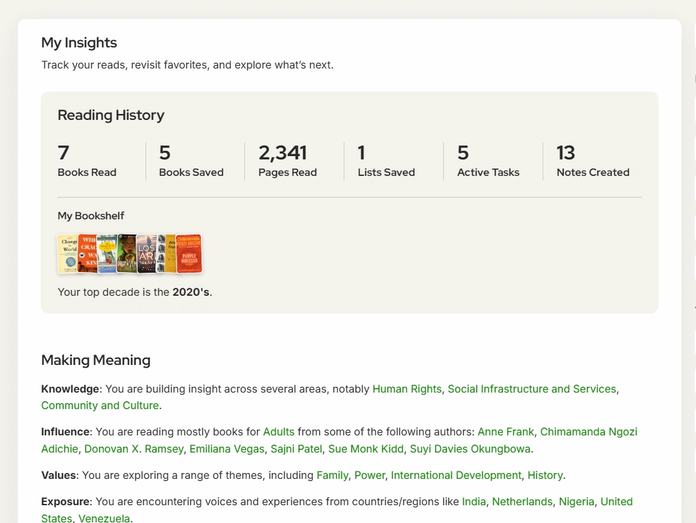Click author Suyi Davies Okungbowa link
Screen dimensions: 696x523
470,449
